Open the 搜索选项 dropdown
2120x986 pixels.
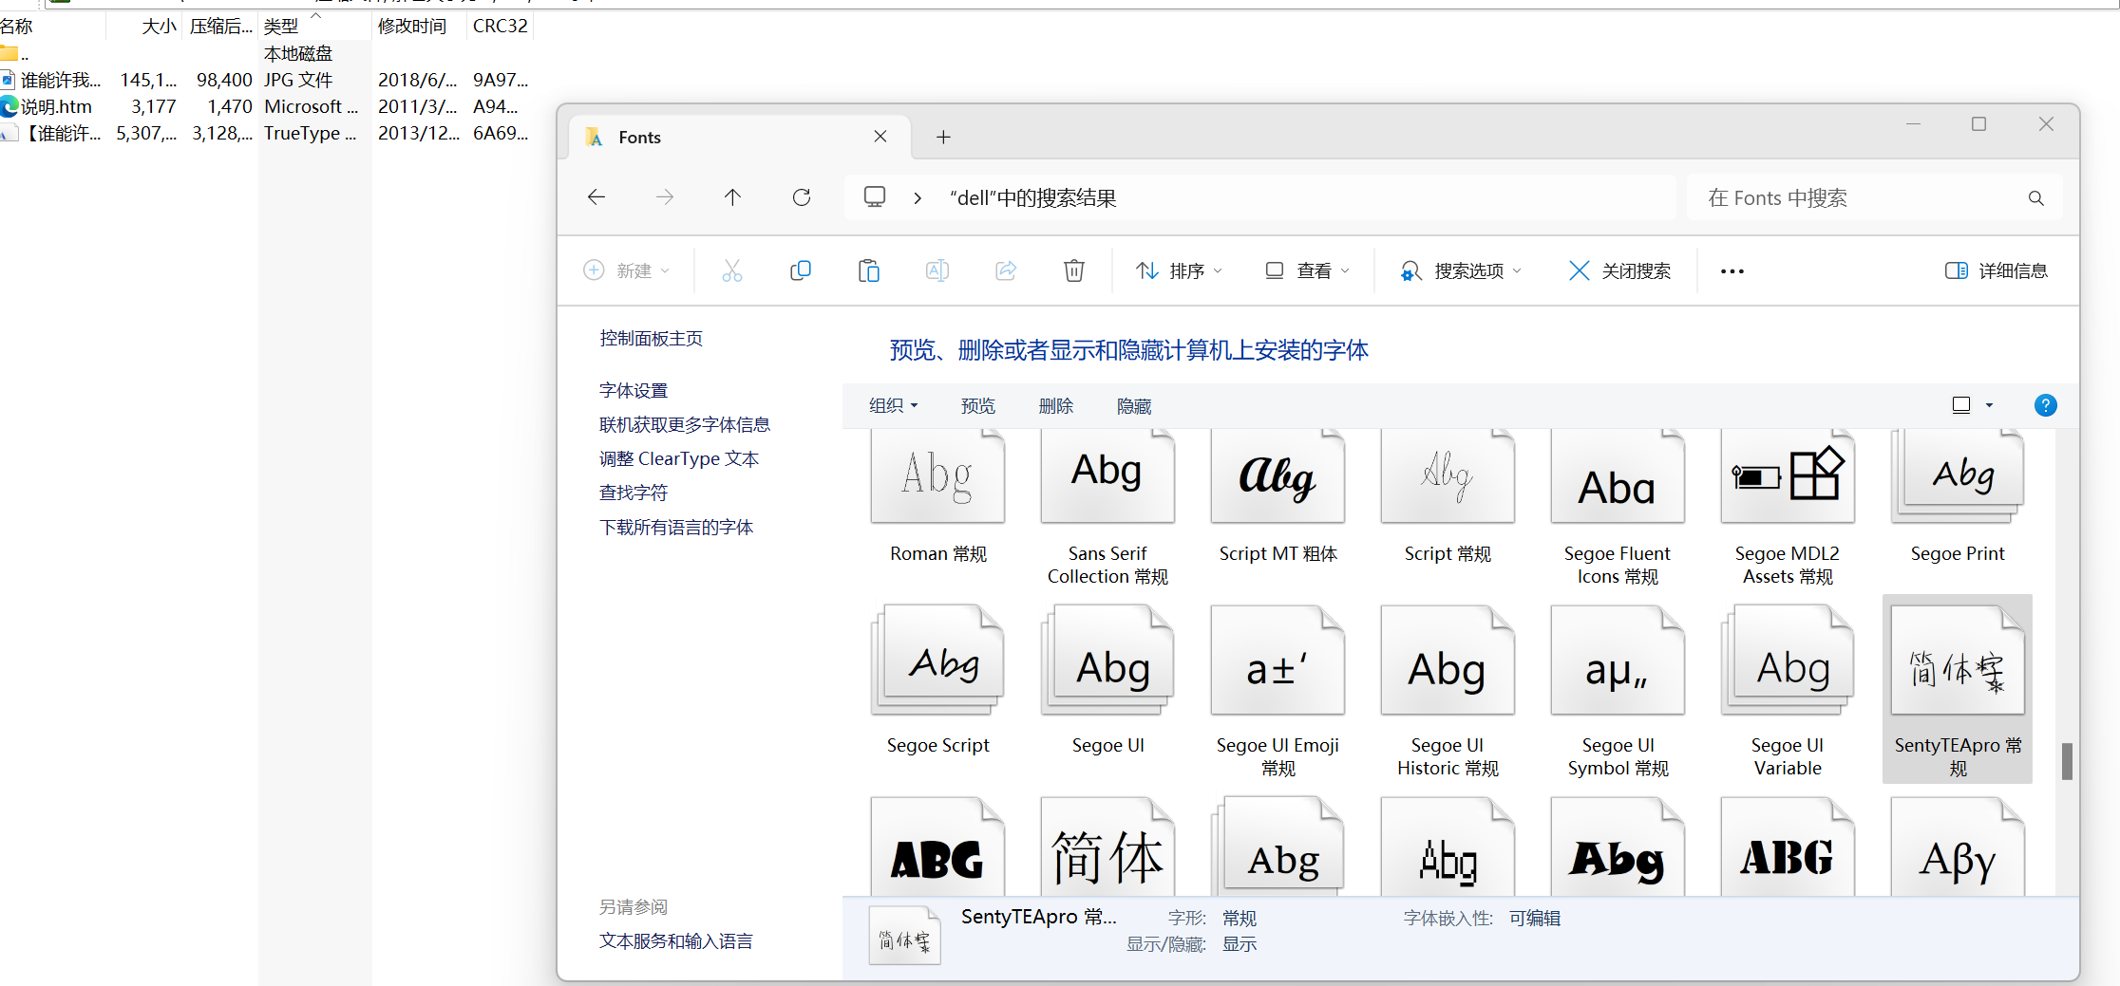coord(1461,271)
